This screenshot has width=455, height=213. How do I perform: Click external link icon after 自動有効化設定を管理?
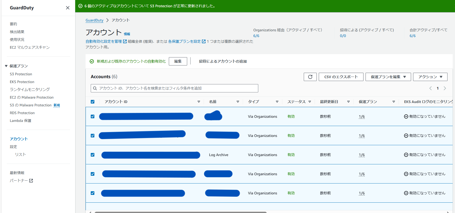(x=125, y=41)
